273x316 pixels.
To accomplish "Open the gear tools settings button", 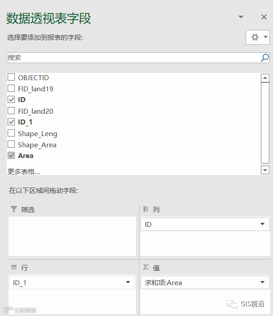I will tap(256, 38).
